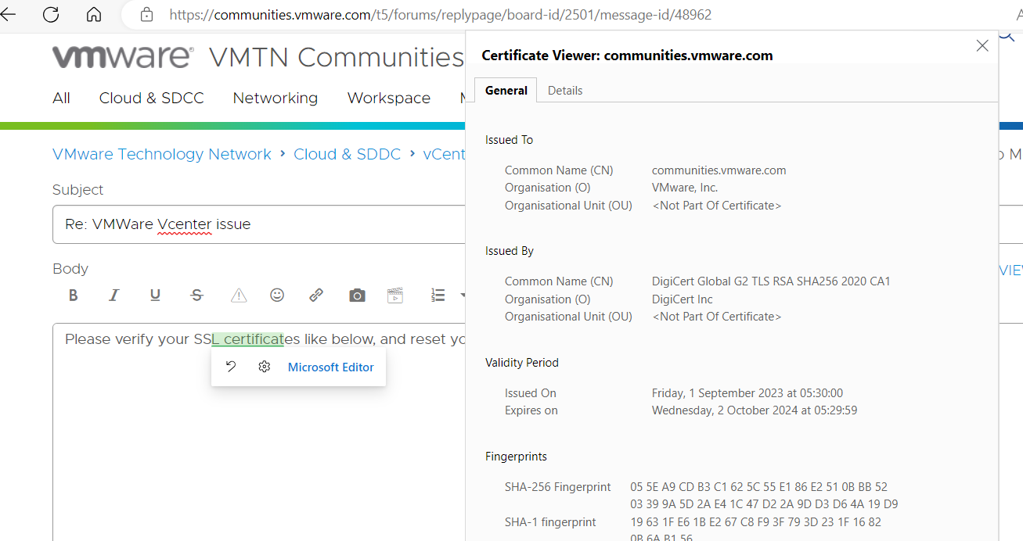The width and height of the screenshot is (1023, 541).
Task: Undo the Microsoft Editor suggestion
Action: [x=230, y=366]
